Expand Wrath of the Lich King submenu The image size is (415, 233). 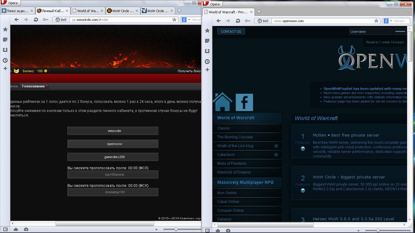pyautogui.click(x=276, y=146)
